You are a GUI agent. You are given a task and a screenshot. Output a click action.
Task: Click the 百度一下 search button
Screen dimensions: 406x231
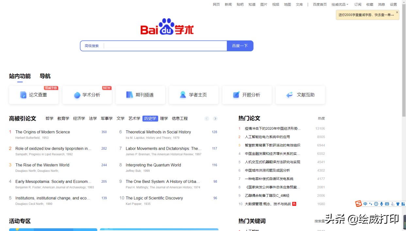pos(240,46)
